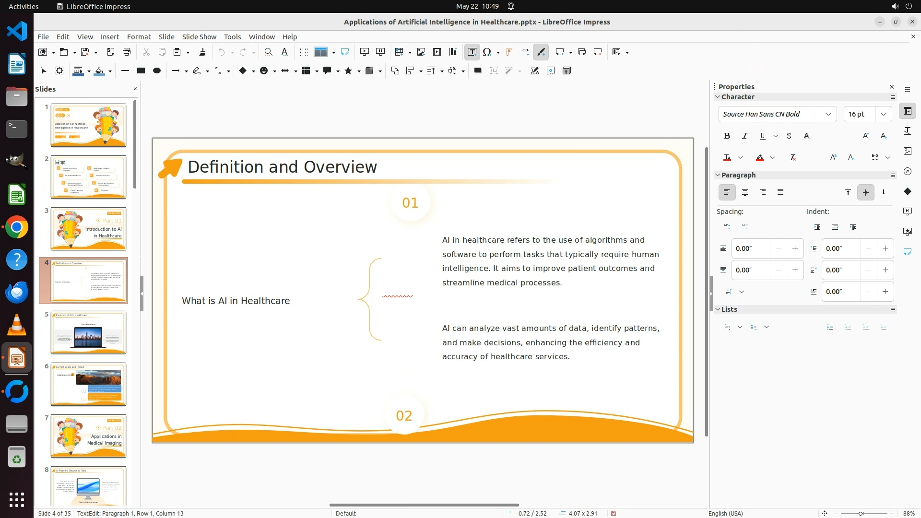
Task: Toggle Italic formatting in sidebar
Action: 744,136
